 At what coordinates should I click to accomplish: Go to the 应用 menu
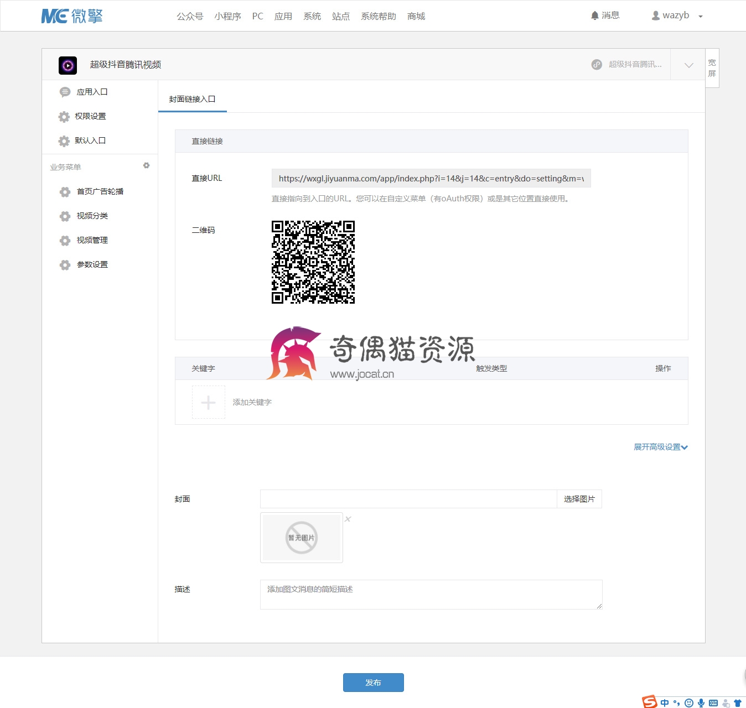point(283,16)
